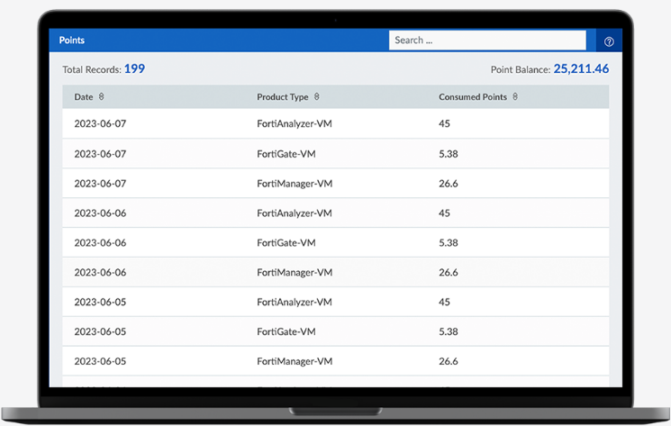Select 2023-06-05 date in FortiGate-VM row
This screenshot has width=671, height=426.
point(100,331)
